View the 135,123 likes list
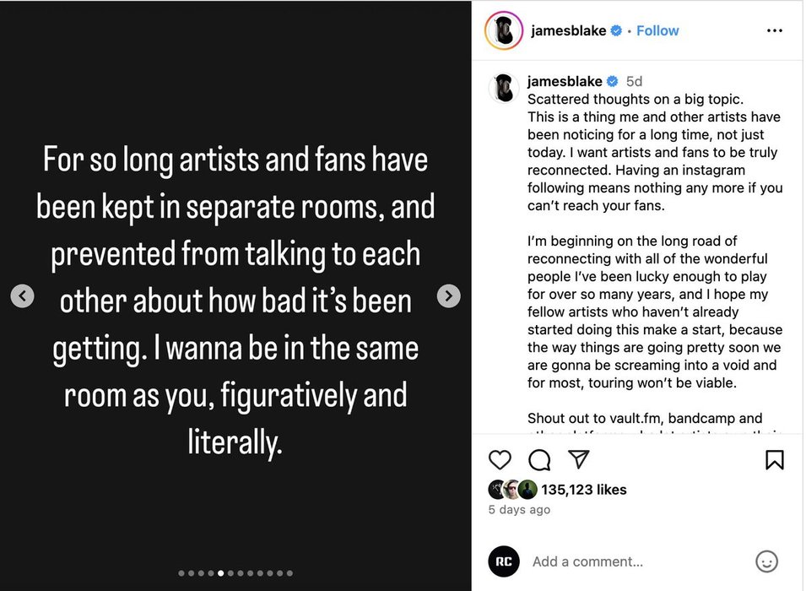806x591 pixels. click(x=584, y=489)
